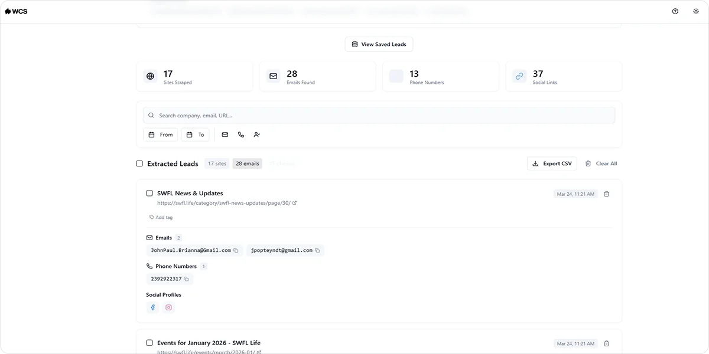709x354 pixels.
Task: Click the 28 Emails Found count
Action: (292, 74)
